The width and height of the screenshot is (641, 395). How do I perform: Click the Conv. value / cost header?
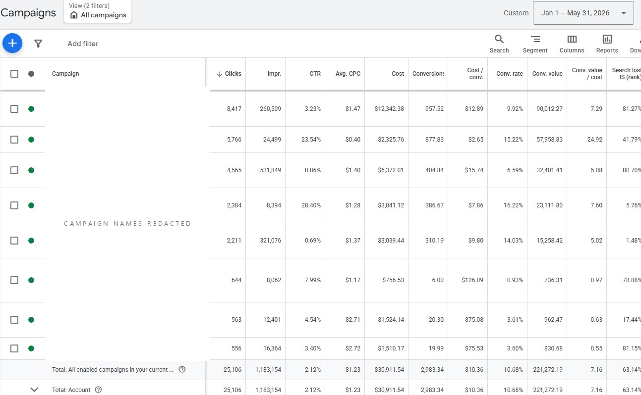pyautogui.click(x=587, y=74)
